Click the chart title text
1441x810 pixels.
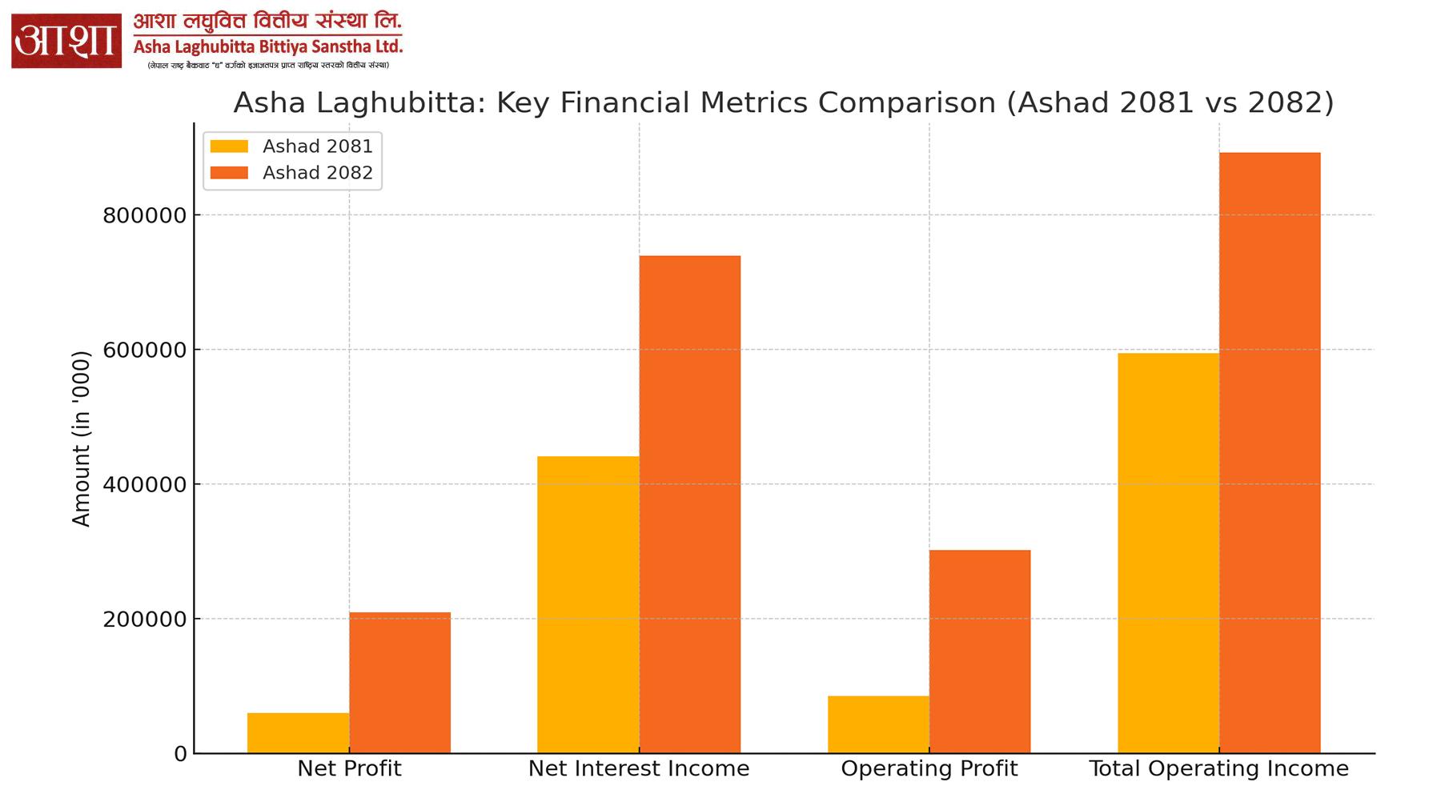pyautogui.click(x=783, y=103)
